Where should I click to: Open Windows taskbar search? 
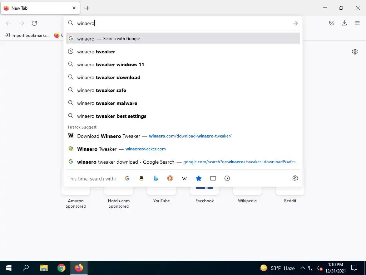(26, 268)
